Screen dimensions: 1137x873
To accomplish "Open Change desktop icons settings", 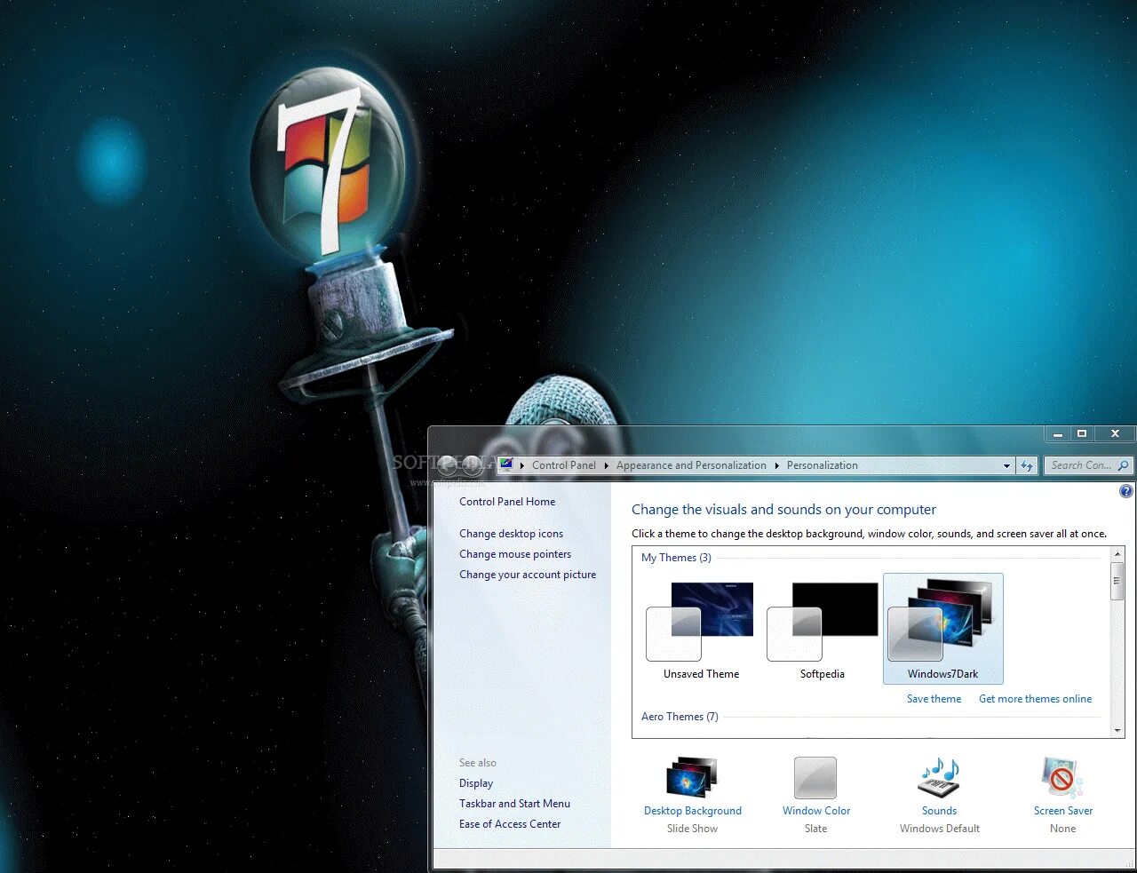I will coord(511,533).
